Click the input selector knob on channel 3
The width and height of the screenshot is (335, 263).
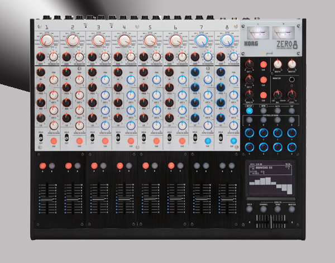99,41
